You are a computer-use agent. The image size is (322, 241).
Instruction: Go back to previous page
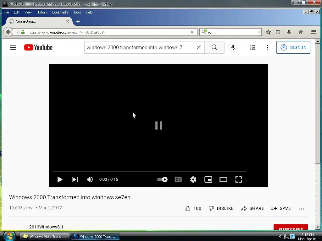(8, 32)
